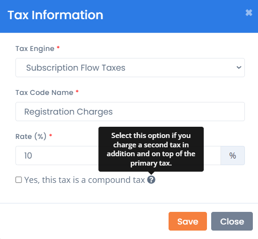Click the Tax Engine field label
Image resolution: width=258 pixels, height=239 pixels.
point(35,49)
